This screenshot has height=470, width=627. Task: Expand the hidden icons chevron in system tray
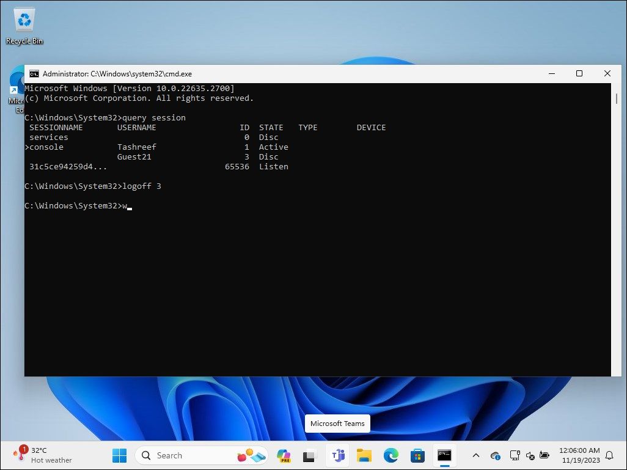476,455
